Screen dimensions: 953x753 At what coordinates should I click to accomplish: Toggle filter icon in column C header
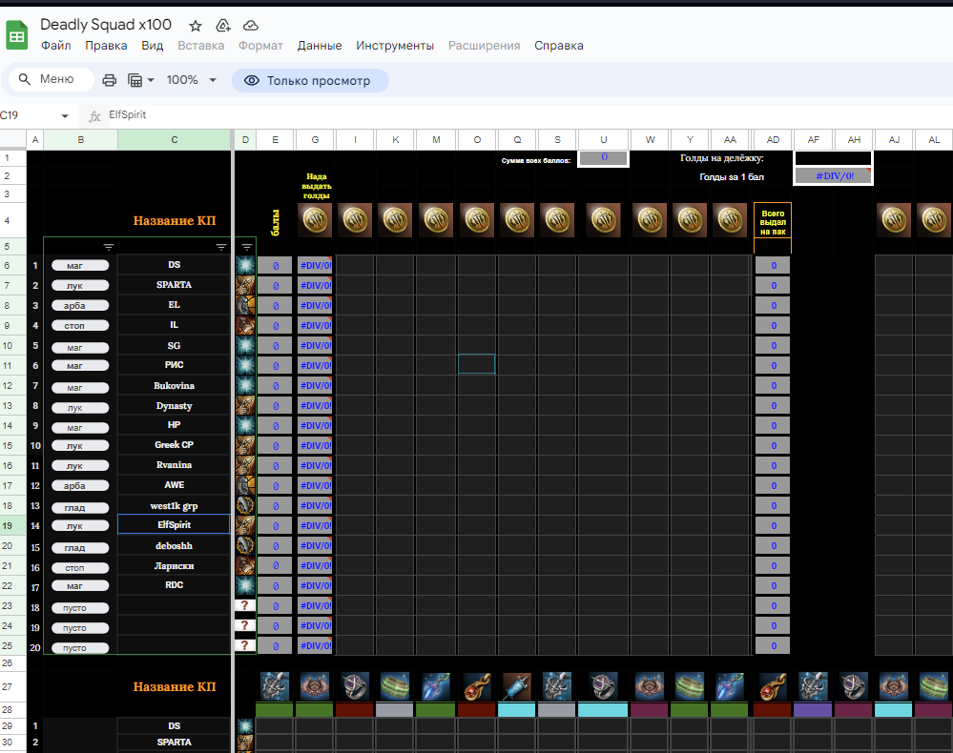221,247
